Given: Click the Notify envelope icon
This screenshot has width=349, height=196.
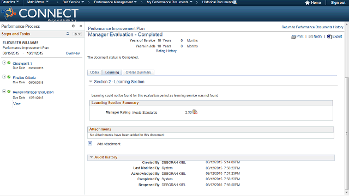Looking at the screenshot, I should click(x=311, y=36).
